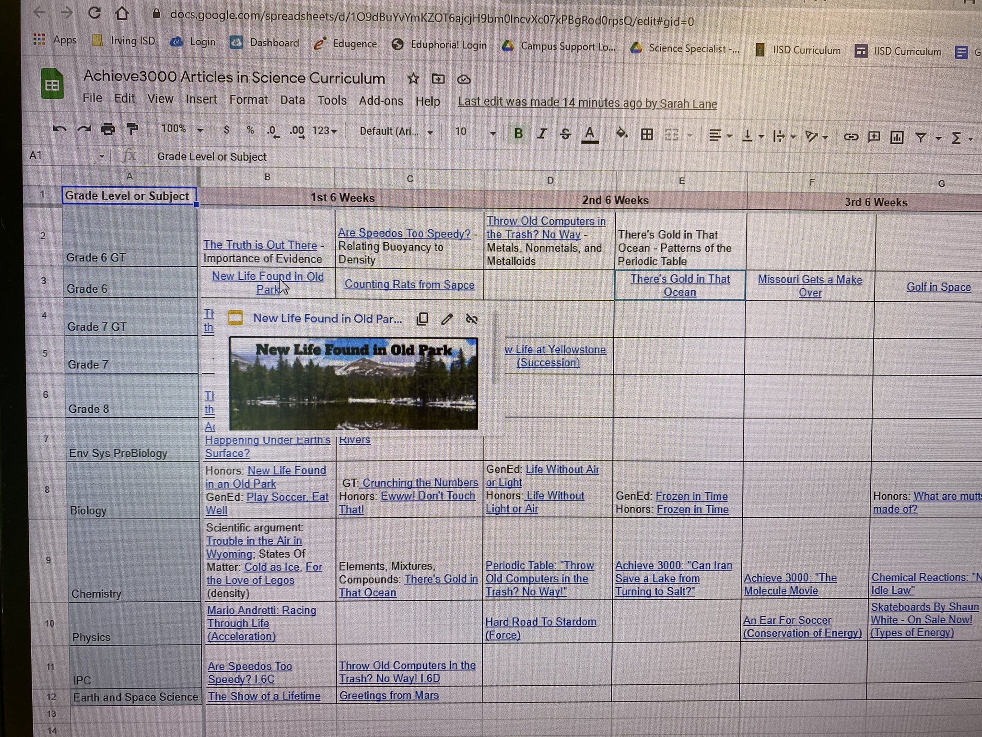Select the paint format tool
Screen dimensions: 982x737
click(132, 129)
